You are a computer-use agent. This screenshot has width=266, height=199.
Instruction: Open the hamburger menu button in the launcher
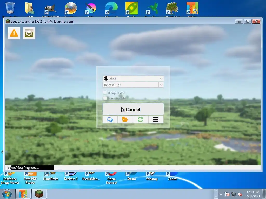pos(156,119)
